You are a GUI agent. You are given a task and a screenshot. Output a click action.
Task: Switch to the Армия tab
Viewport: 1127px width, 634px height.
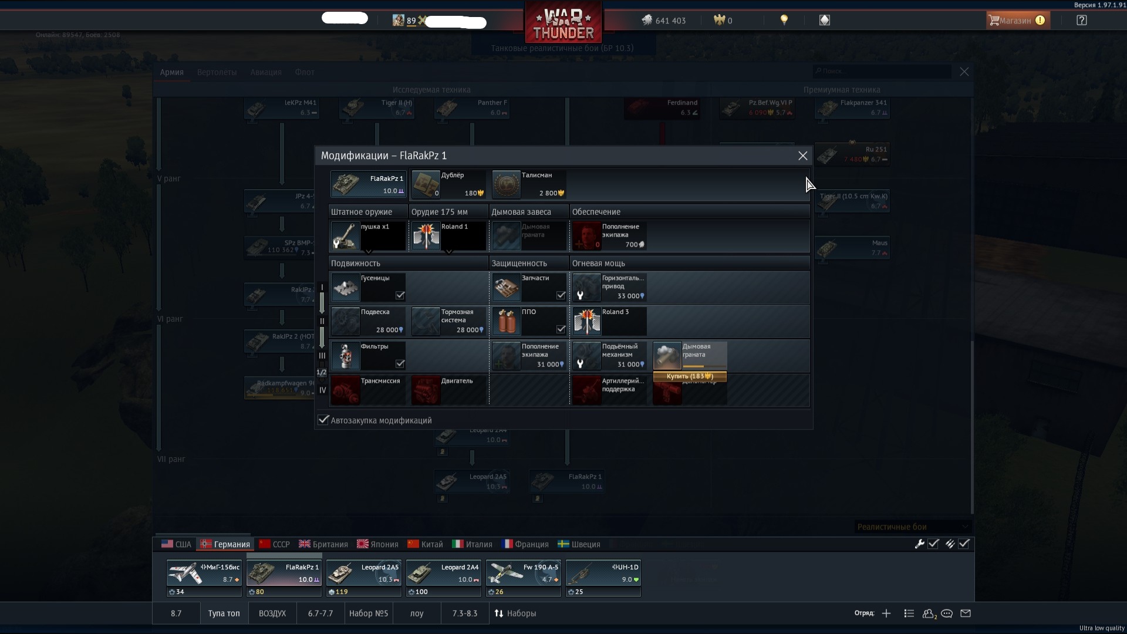pyautogui.click(x=172, y=72)
